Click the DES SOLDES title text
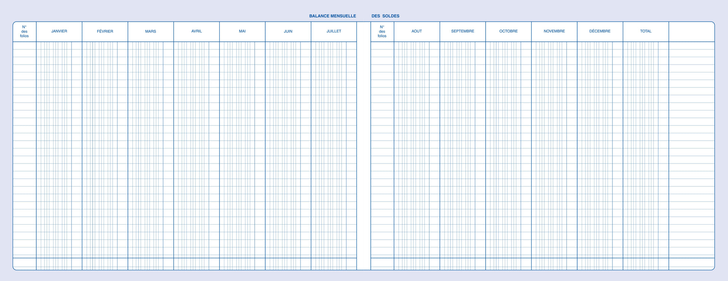This screenshot has height=281, width=728. point(385,16)
